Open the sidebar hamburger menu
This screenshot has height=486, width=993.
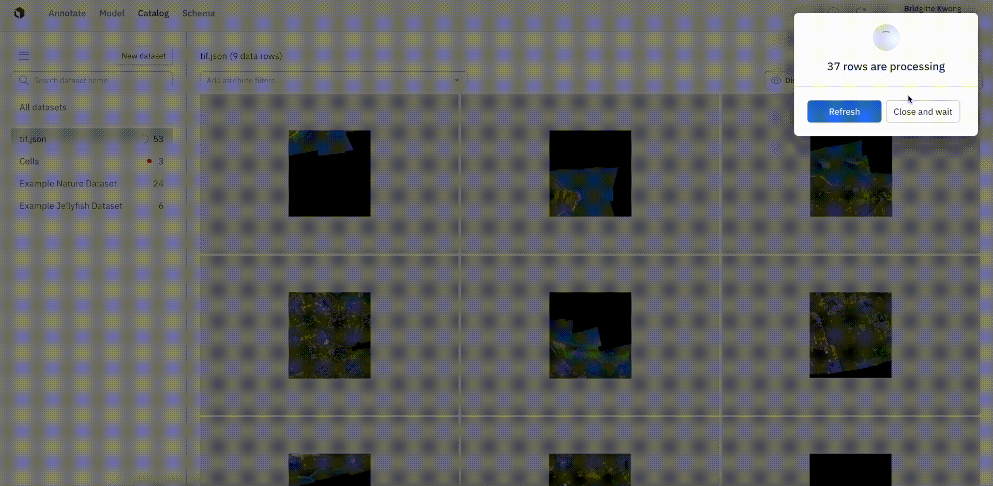click(x=24, y=56)
